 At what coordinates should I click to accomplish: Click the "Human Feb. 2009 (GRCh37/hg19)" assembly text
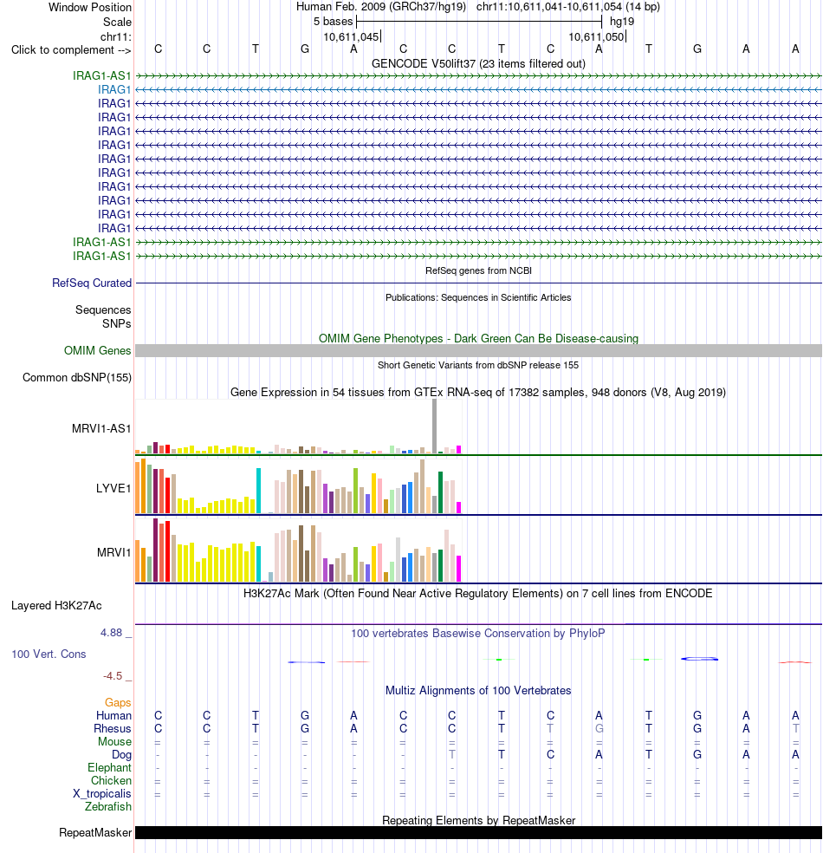(x=380, y=7)
